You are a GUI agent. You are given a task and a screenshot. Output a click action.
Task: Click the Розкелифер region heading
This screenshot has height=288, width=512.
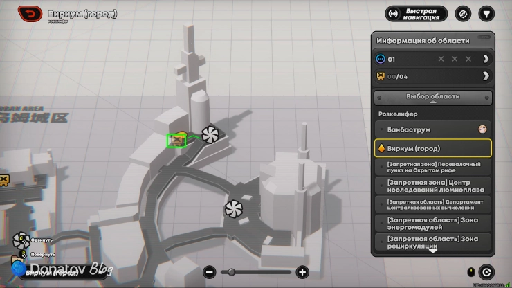pyautogui.click(x=398, y=114)
